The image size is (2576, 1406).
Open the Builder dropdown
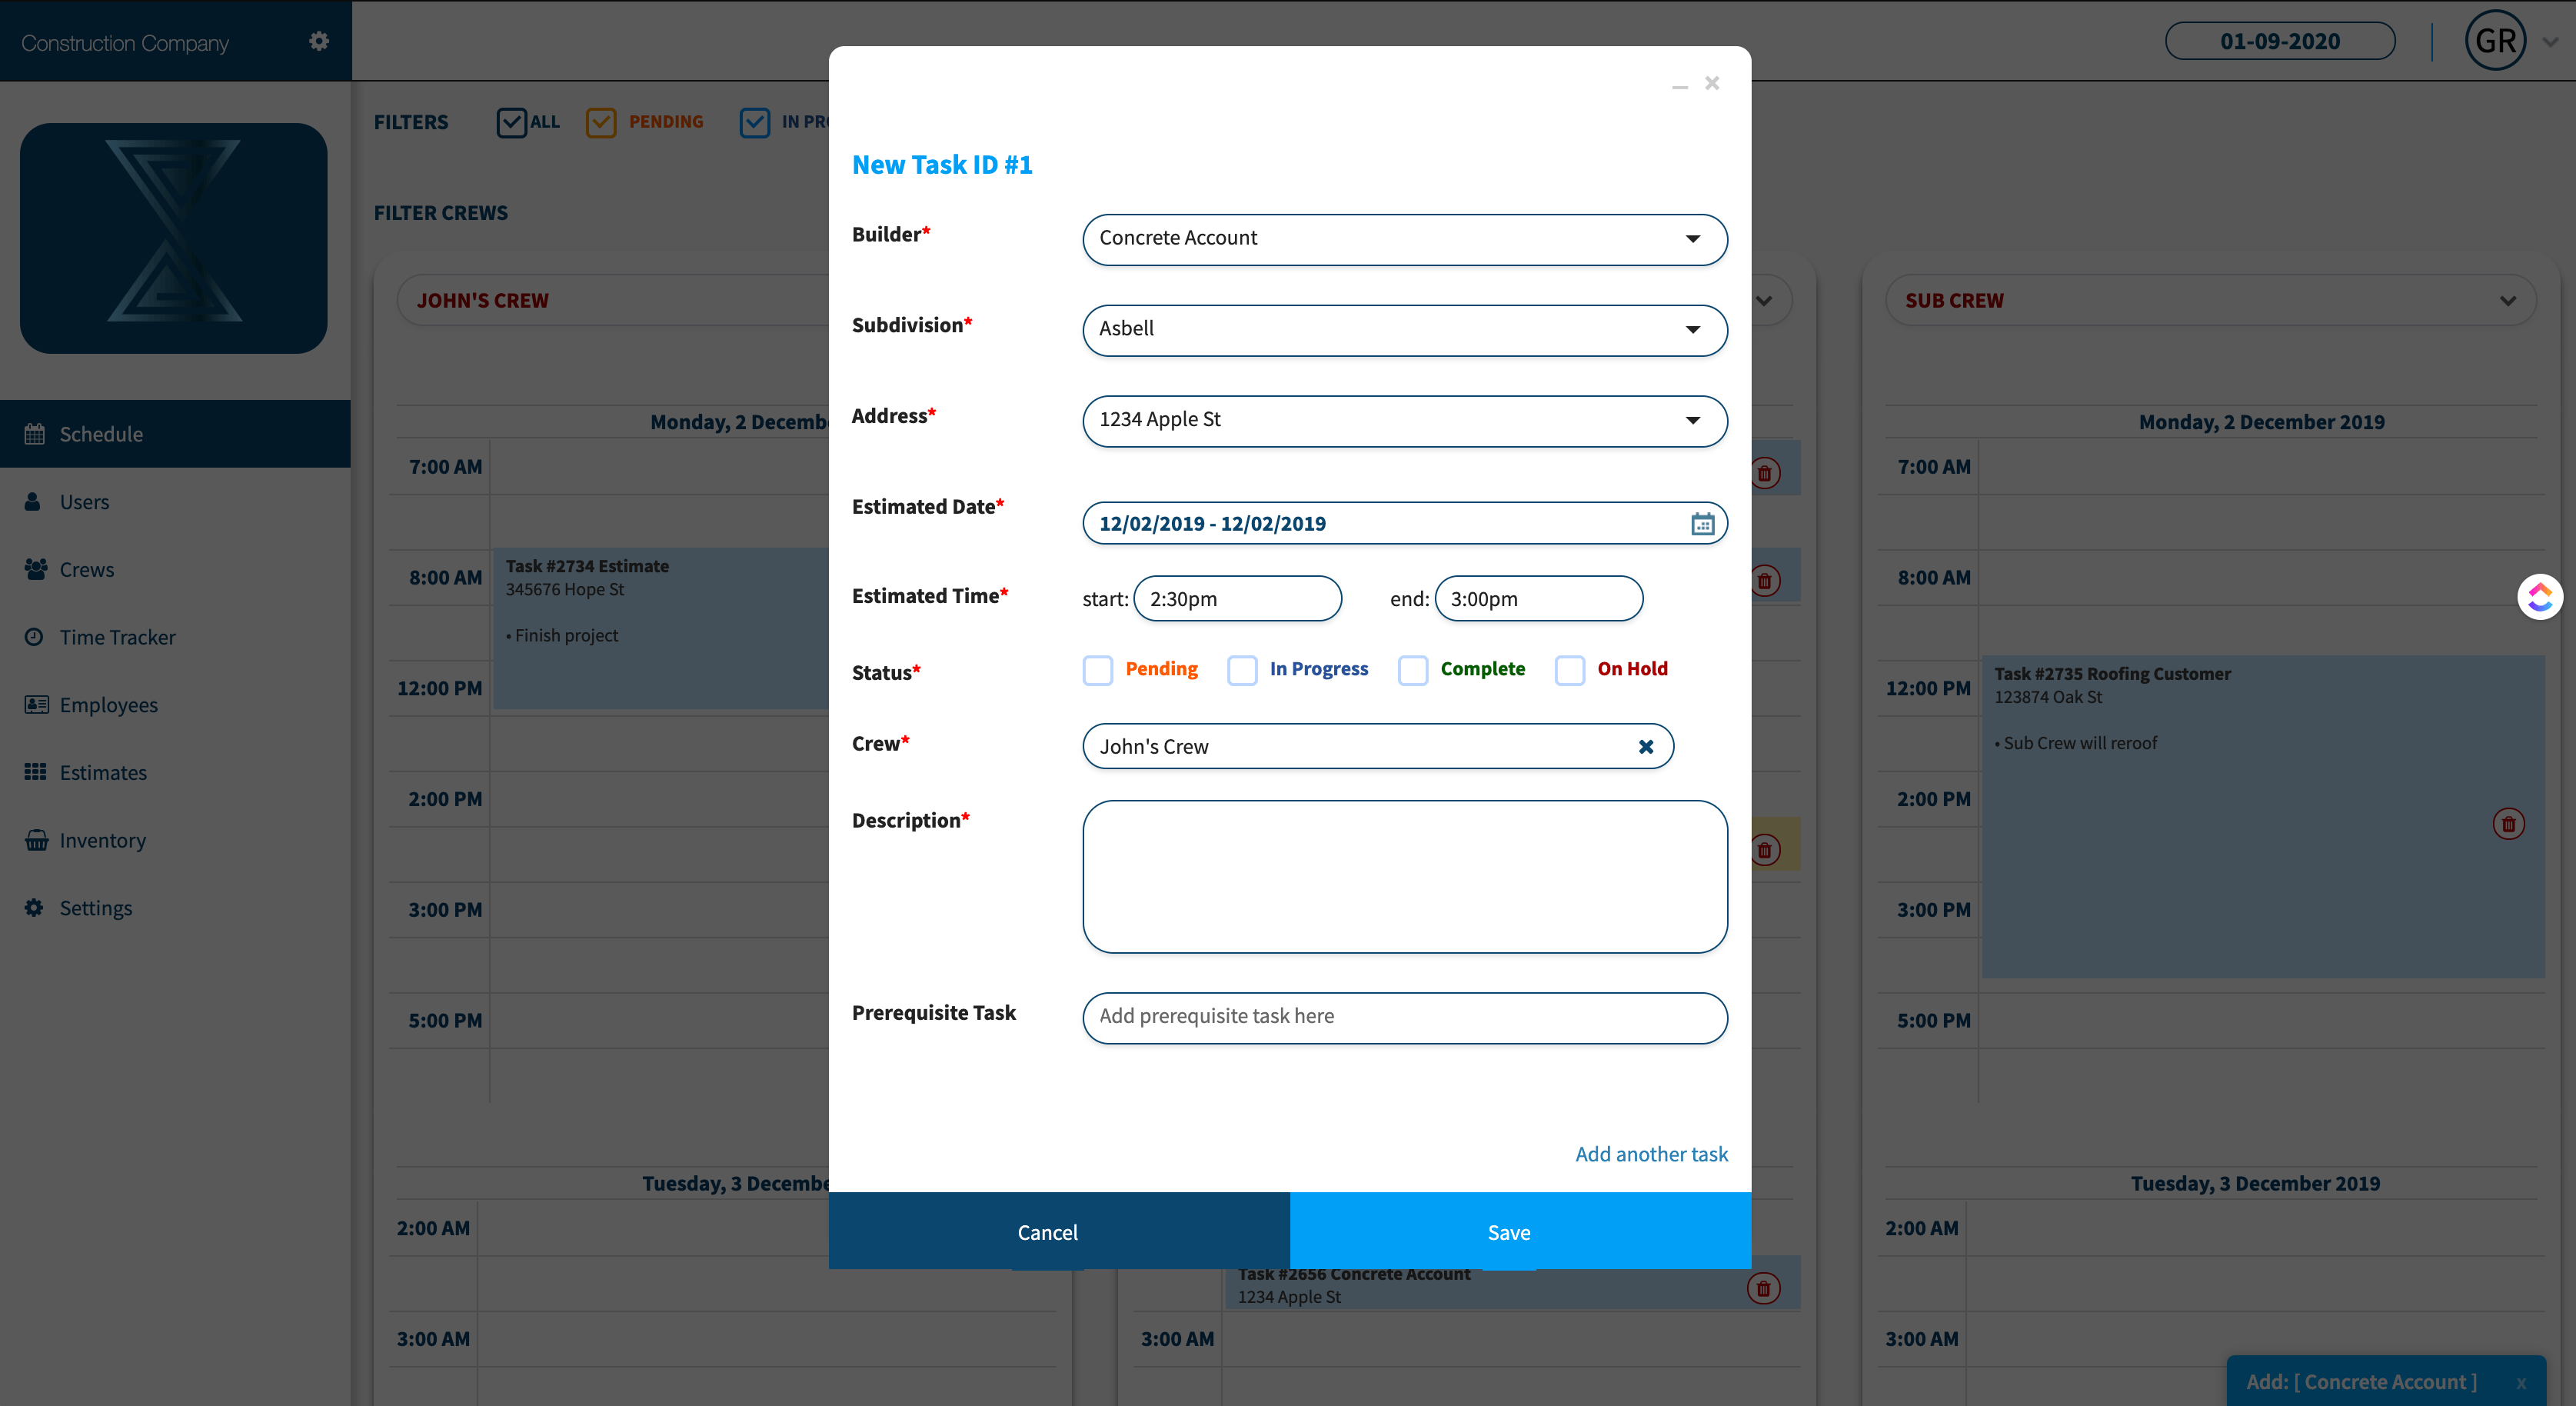(1405, 239)
